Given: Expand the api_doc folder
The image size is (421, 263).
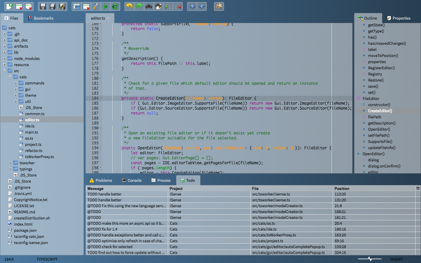Looking at the screenshot, I should (x=4, y=40).
